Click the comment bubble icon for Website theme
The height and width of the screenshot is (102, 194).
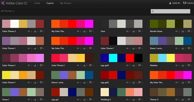pyautogui.click(x=189, y=65)
